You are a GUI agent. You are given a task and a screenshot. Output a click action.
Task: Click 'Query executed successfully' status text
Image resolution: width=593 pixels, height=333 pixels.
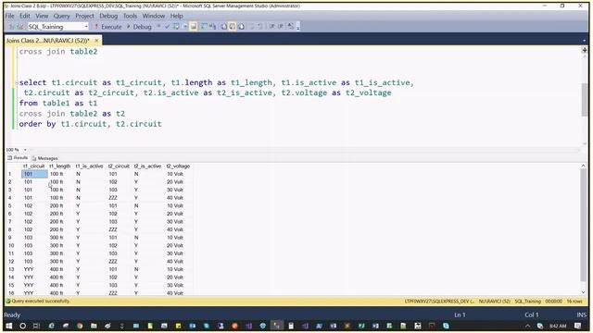pyautogui.click(x=41, y=301)
